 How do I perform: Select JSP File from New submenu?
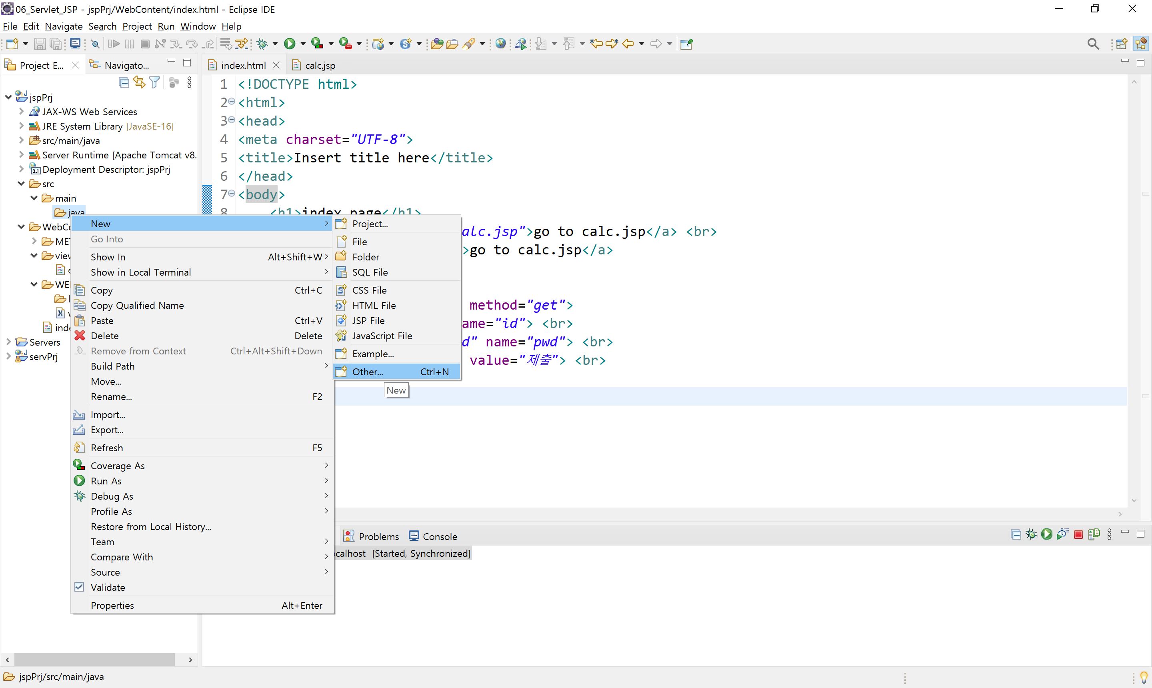368,320
